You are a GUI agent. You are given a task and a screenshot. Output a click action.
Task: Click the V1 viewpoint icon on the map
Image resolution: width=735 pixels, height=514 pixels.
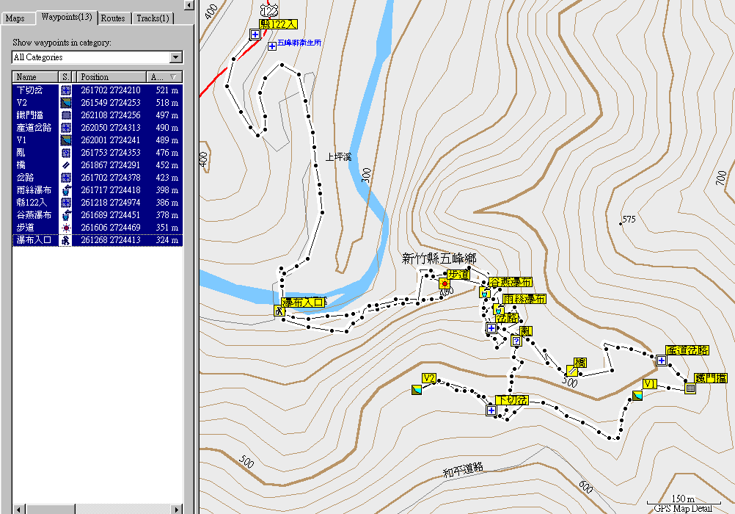637,396
